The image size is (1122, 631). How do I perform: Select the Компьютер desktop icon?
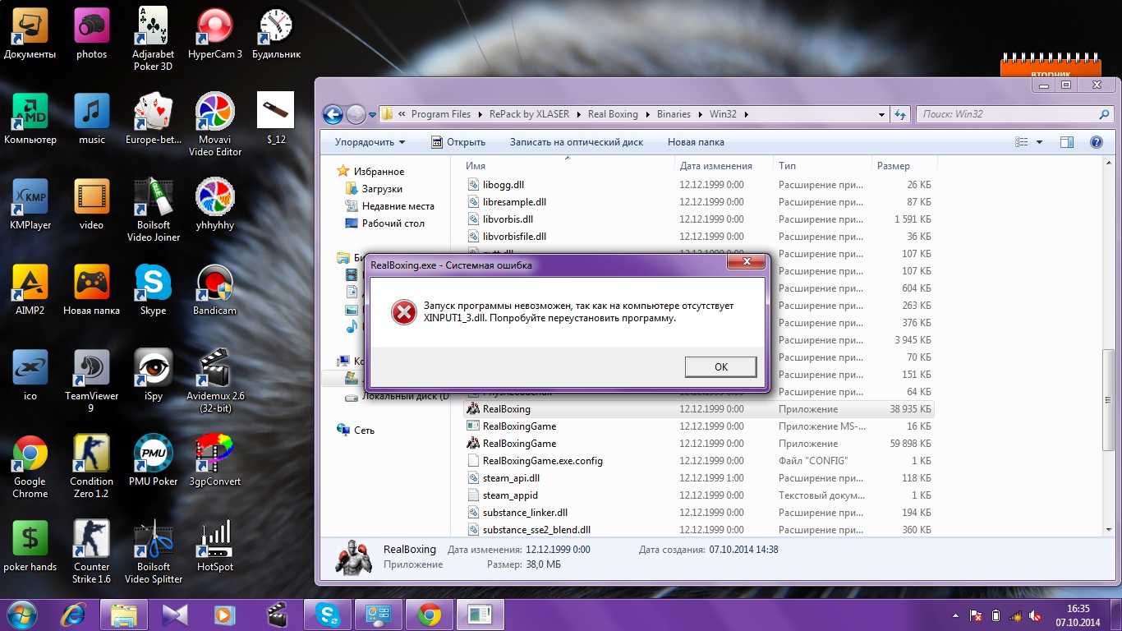point(30,118)
